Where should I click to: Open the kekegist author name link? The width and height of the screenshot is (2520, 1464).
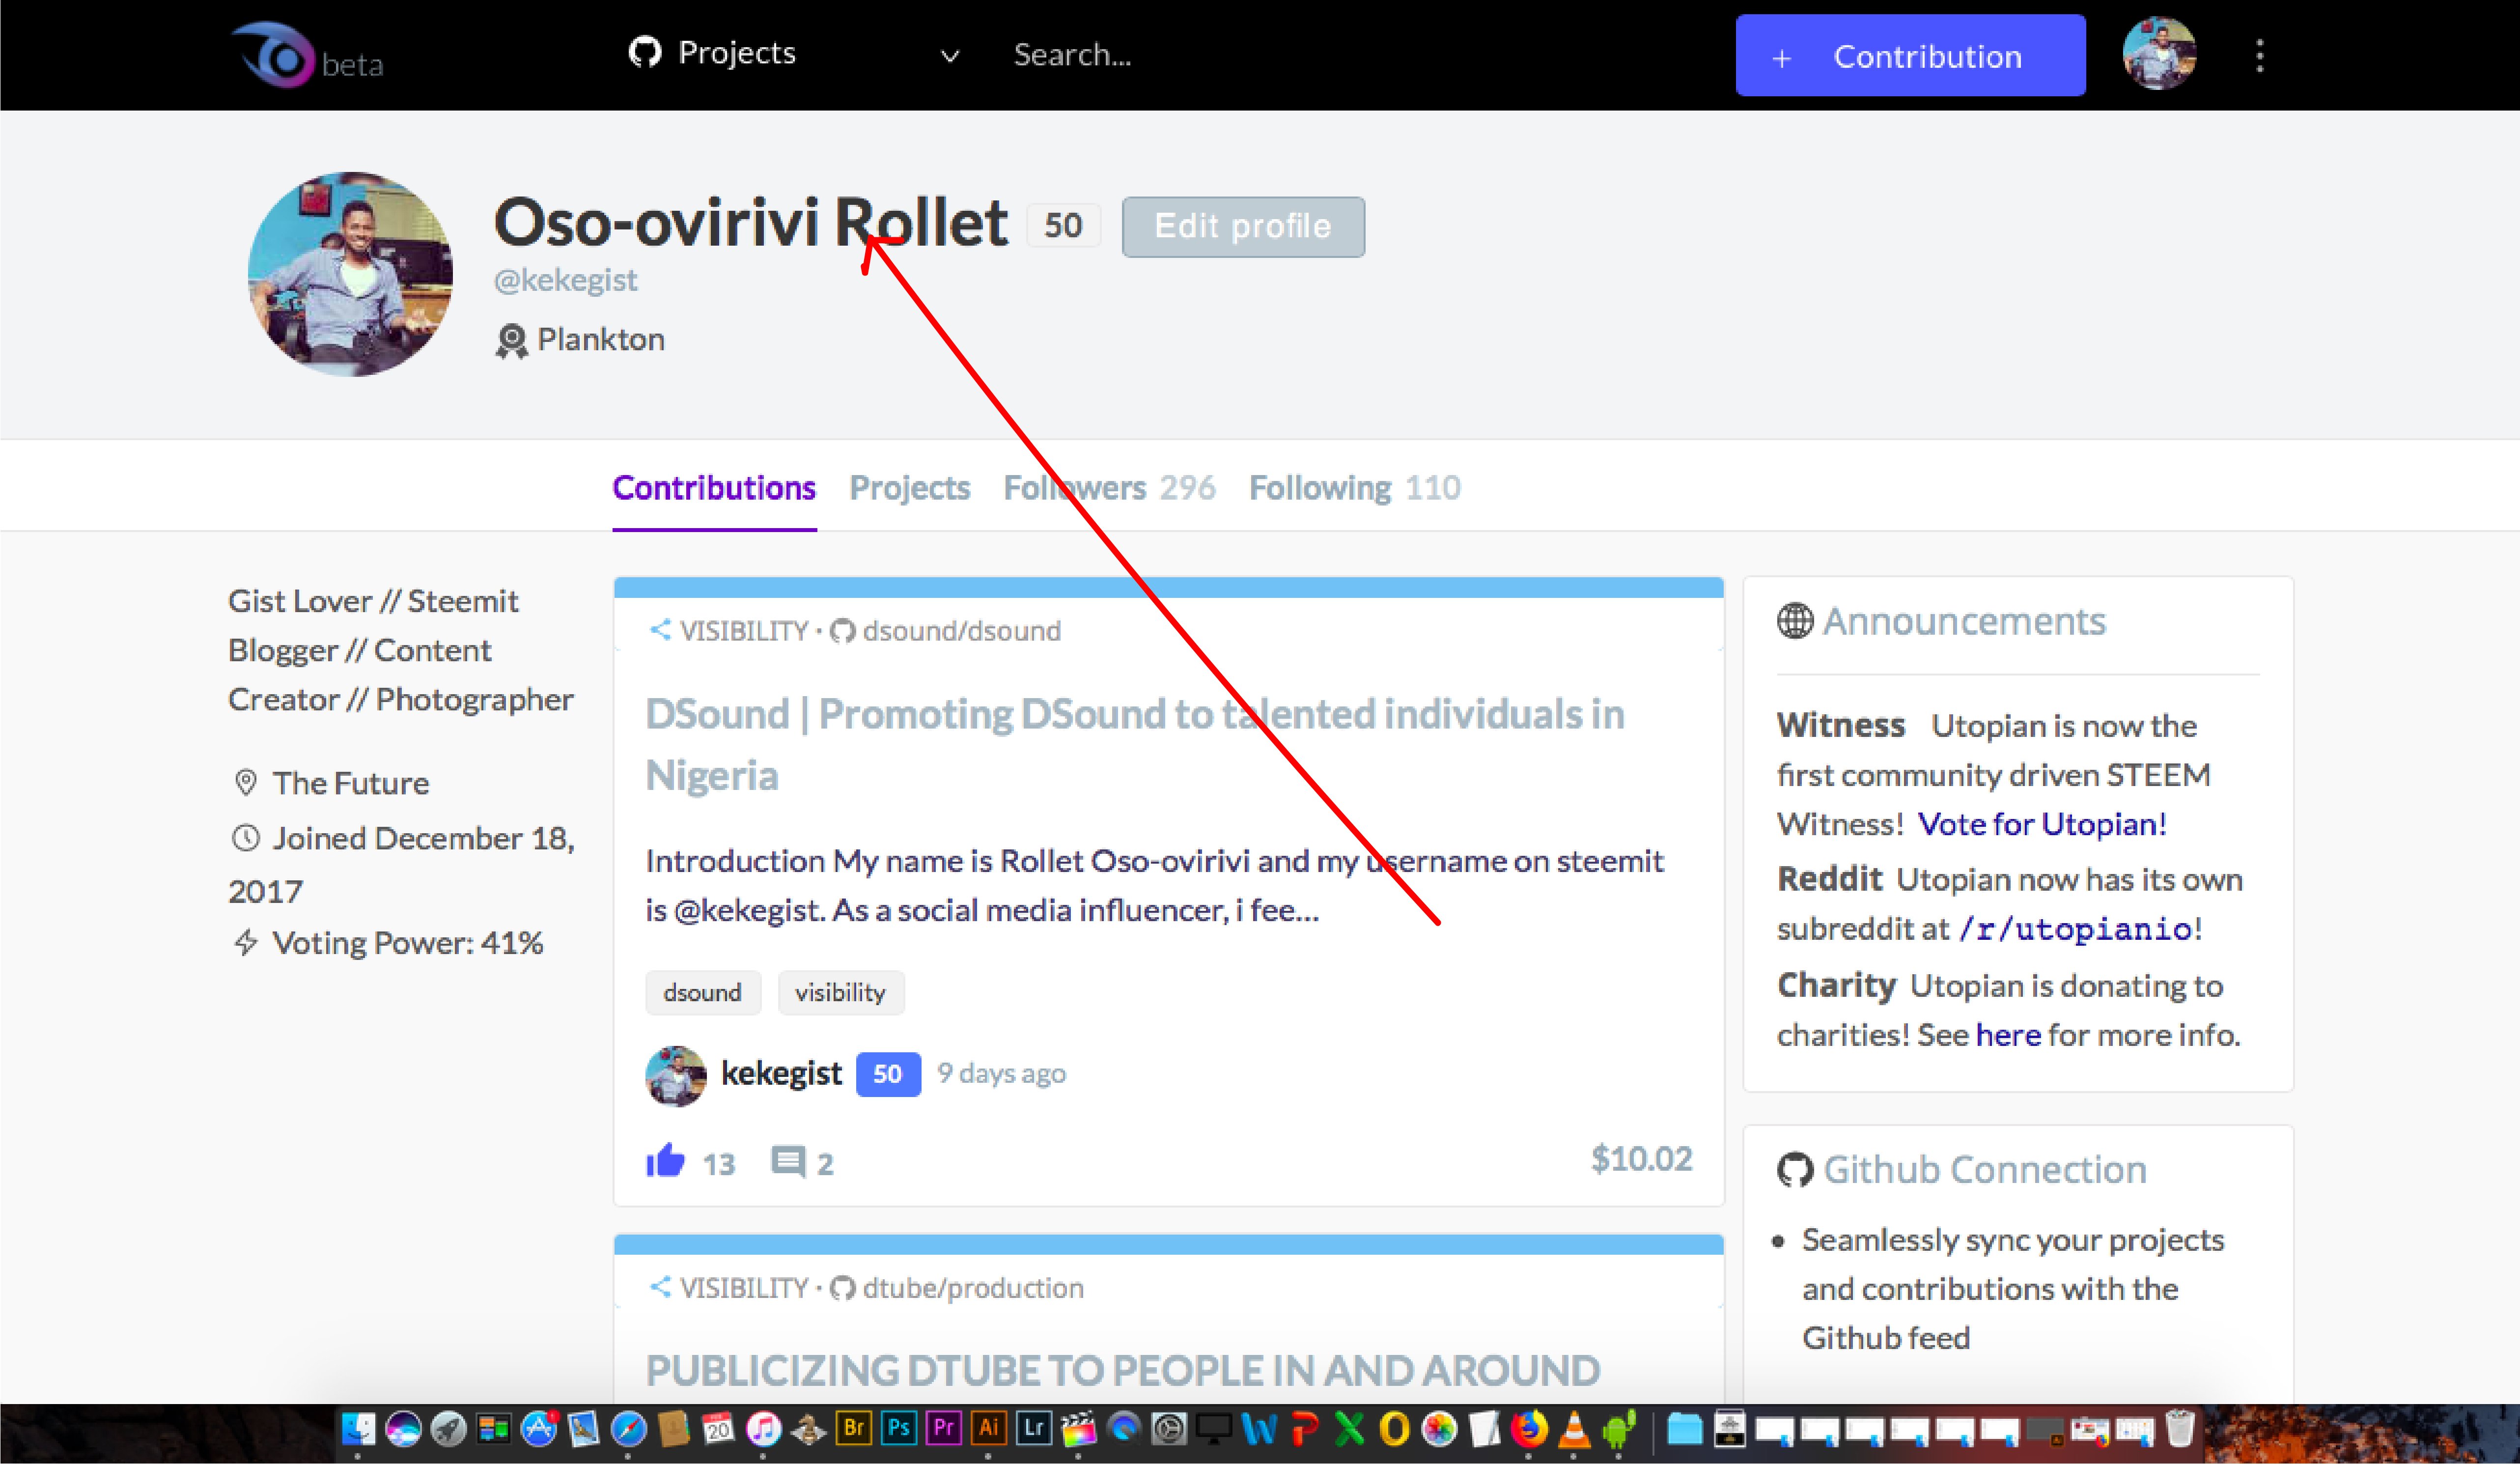coord(781,1074)
